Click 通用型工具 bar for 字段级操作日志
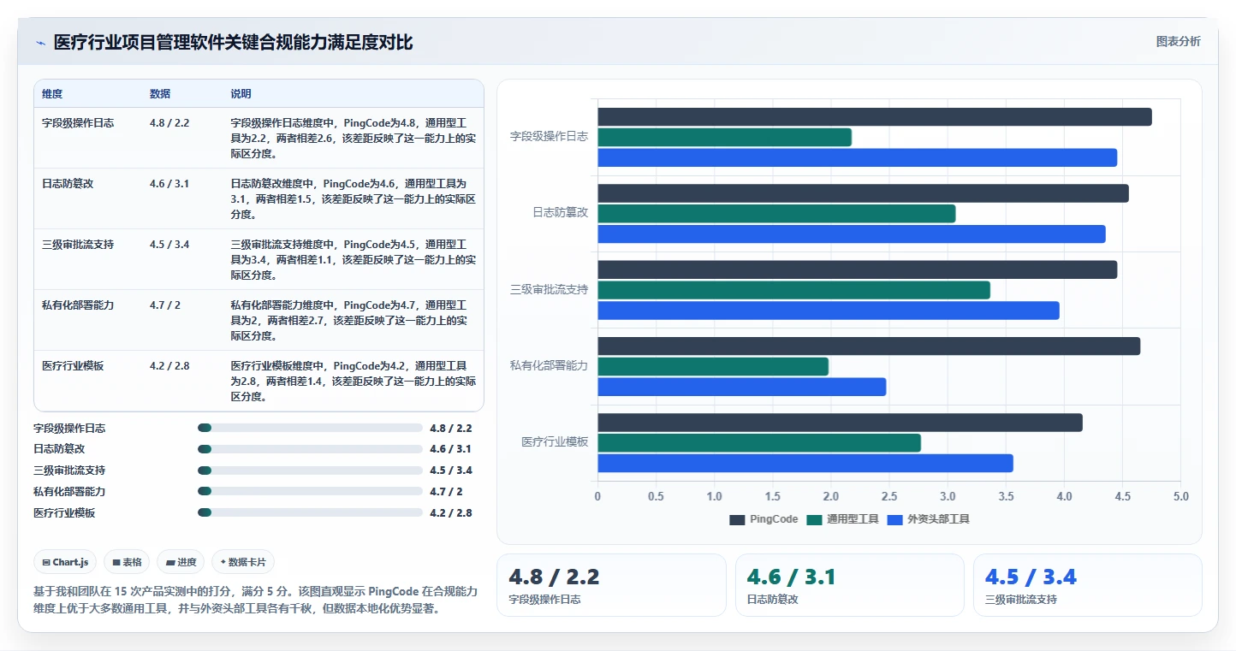Viewport: 1236px width, 651px height. tap(724, 137)
